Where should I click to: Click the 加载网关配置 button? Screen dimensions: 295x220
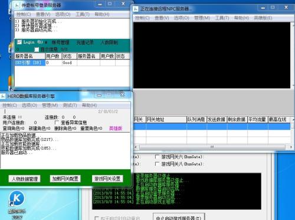(65, 179)
